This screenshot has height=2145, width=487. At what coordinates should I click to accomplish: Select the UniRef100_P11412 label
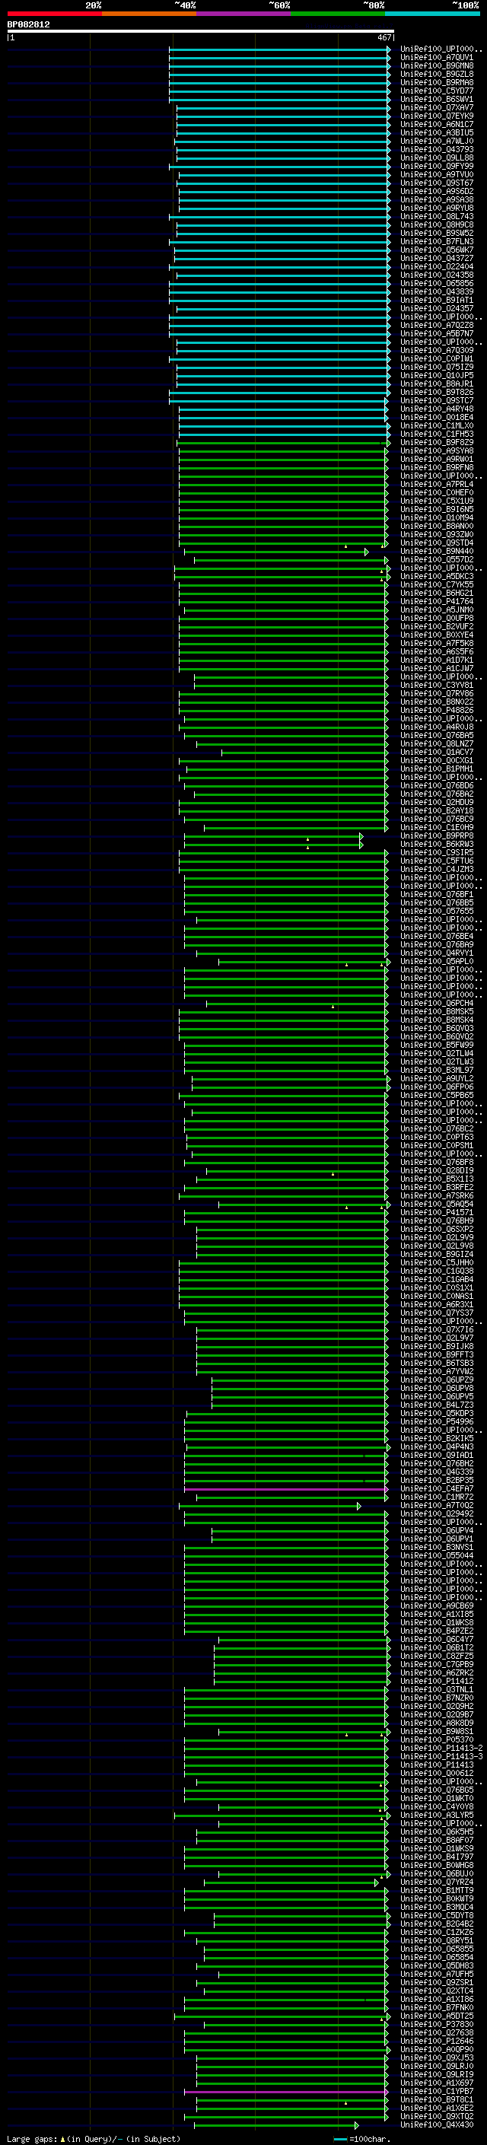click(436, 1681)
